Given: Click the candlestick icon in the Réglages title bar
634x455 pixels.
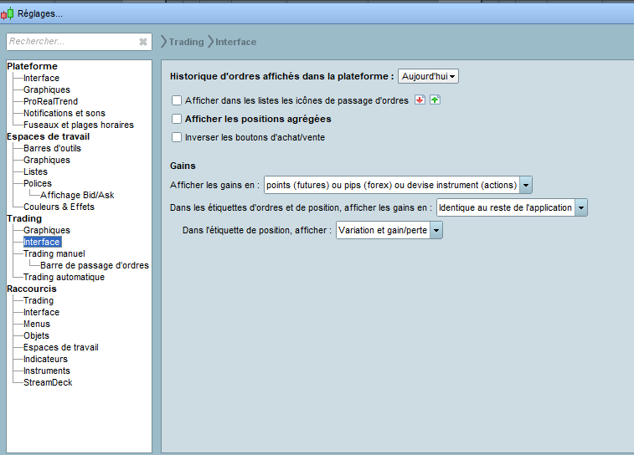Looking at the screenshot, I should [7, 14].
